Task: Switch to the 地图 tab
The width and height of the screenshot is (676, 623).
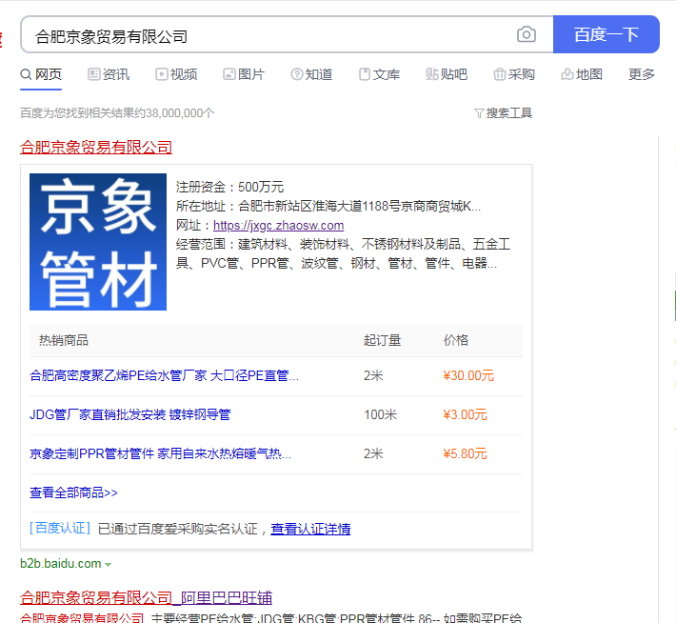Action: coord(582,74)
